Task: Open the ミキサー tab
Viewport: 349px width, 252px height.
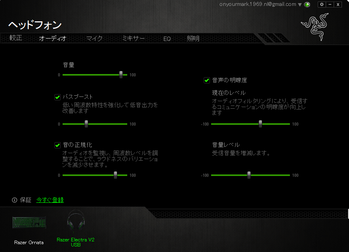Action: point(134,39)
